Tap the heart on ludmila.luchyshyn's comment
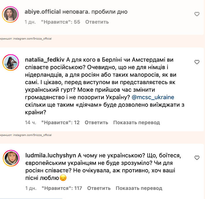The height and width of the screenshot is (199, 205). tap(197, 158)
